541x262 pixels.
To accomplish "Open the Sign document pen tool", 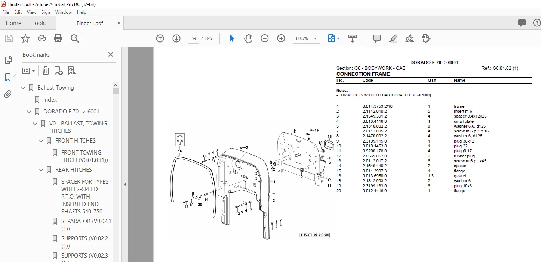I will (x=409, y=38).
